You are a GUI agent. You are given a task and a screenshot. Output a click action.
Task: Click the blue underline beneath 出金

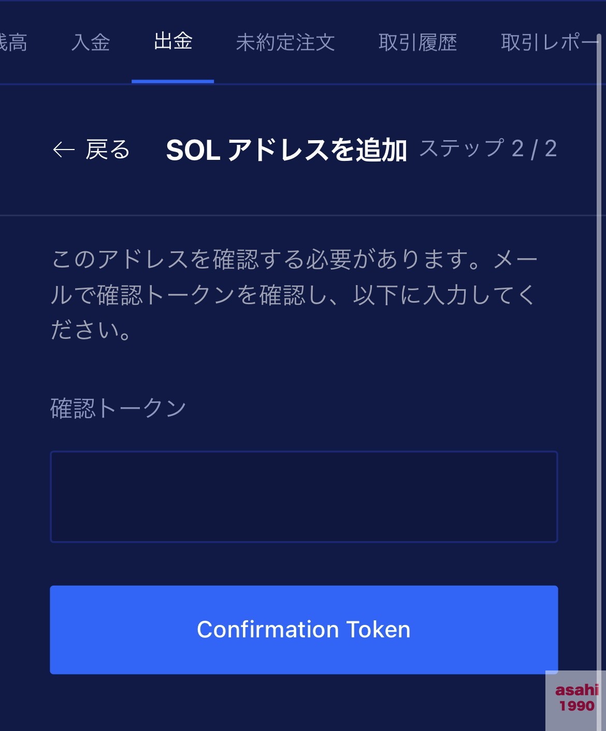tap(173, 81)
